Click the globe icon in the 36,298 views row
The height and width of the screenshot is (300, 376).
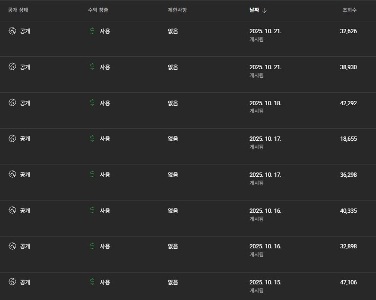12,174
